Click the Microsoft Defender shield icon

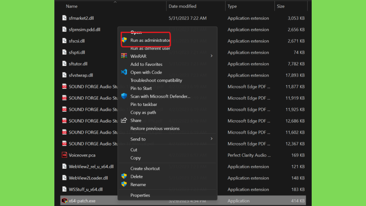tap(124, 96)
